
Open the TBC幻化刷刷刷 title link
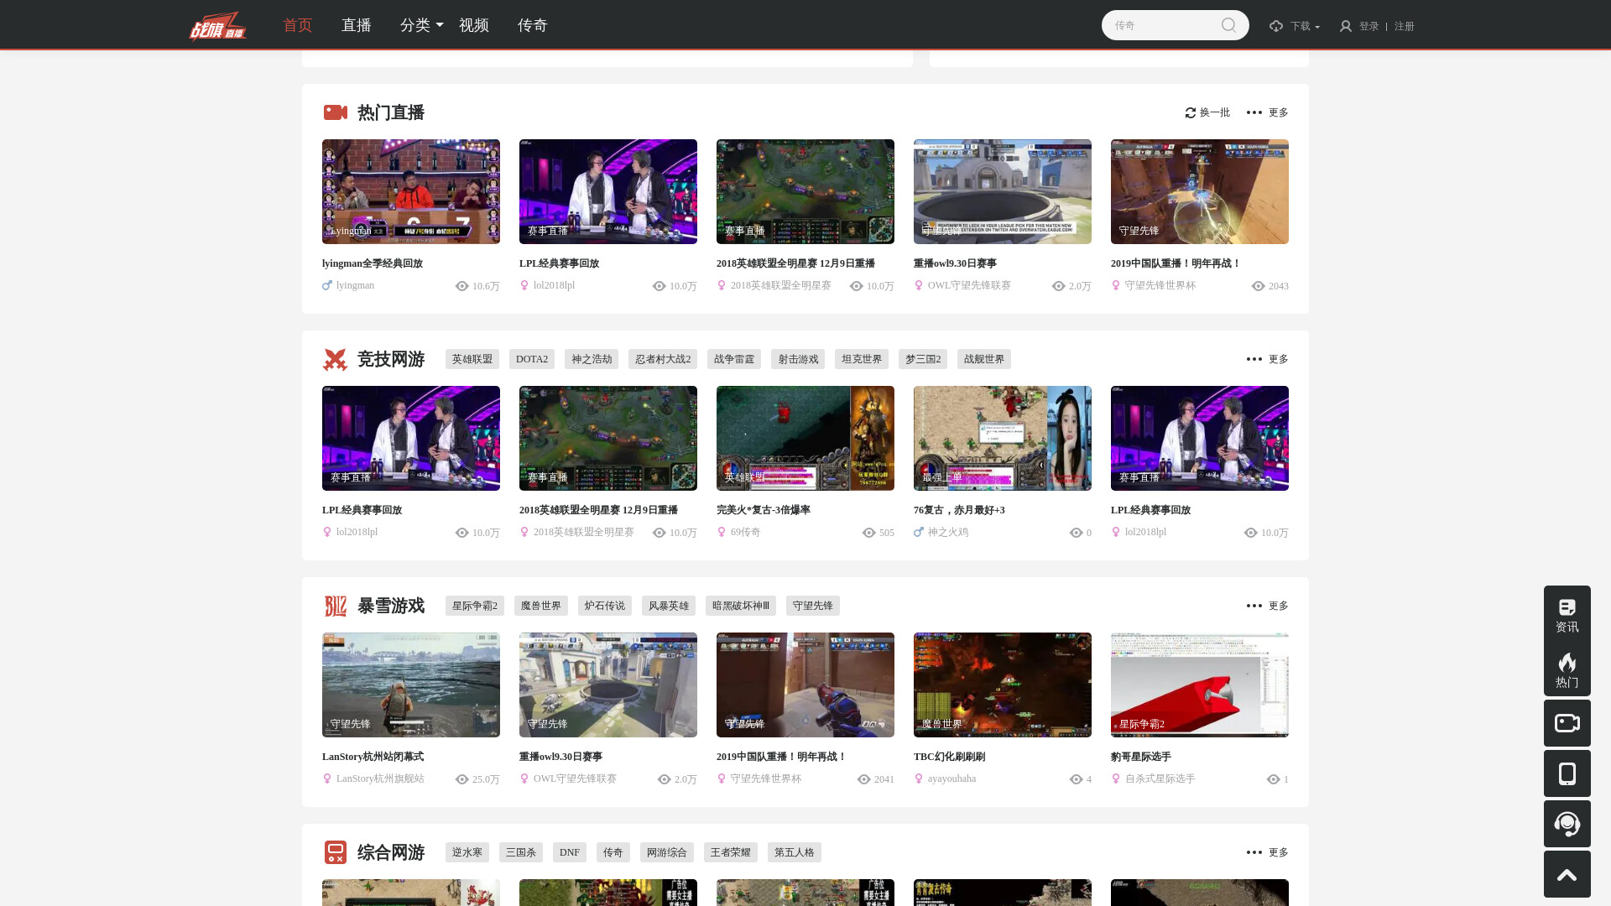[950, 757]
